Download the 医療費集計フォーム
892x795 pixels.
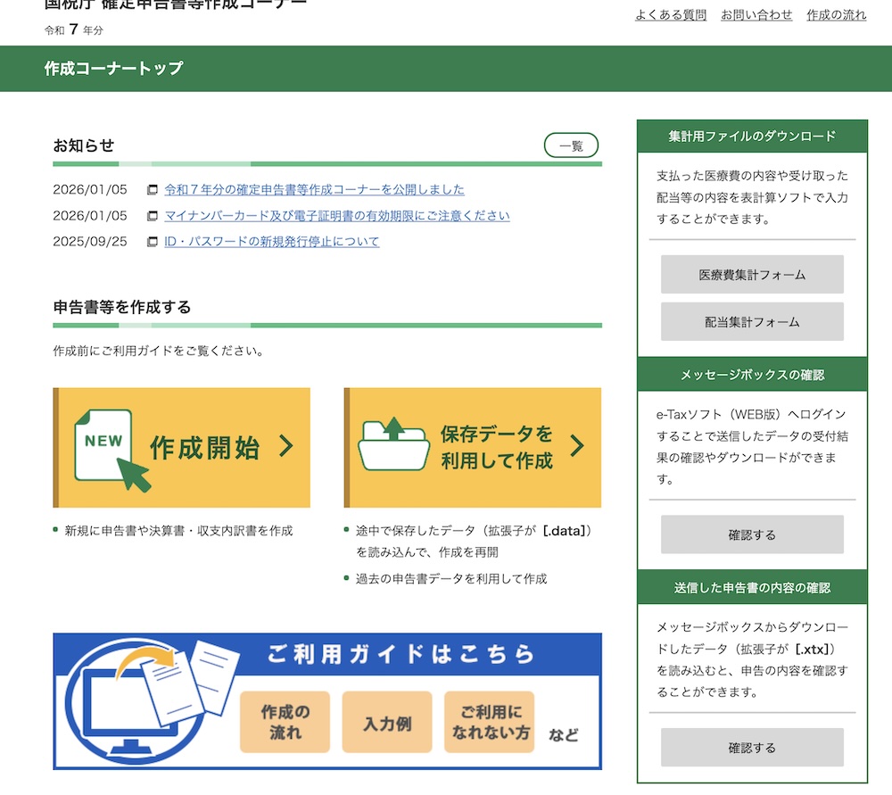click(x=751, y=274)
